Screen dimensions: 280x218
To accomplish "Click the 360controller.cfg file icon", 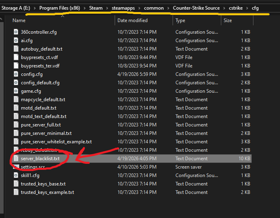I will click(x=16, y=32).
